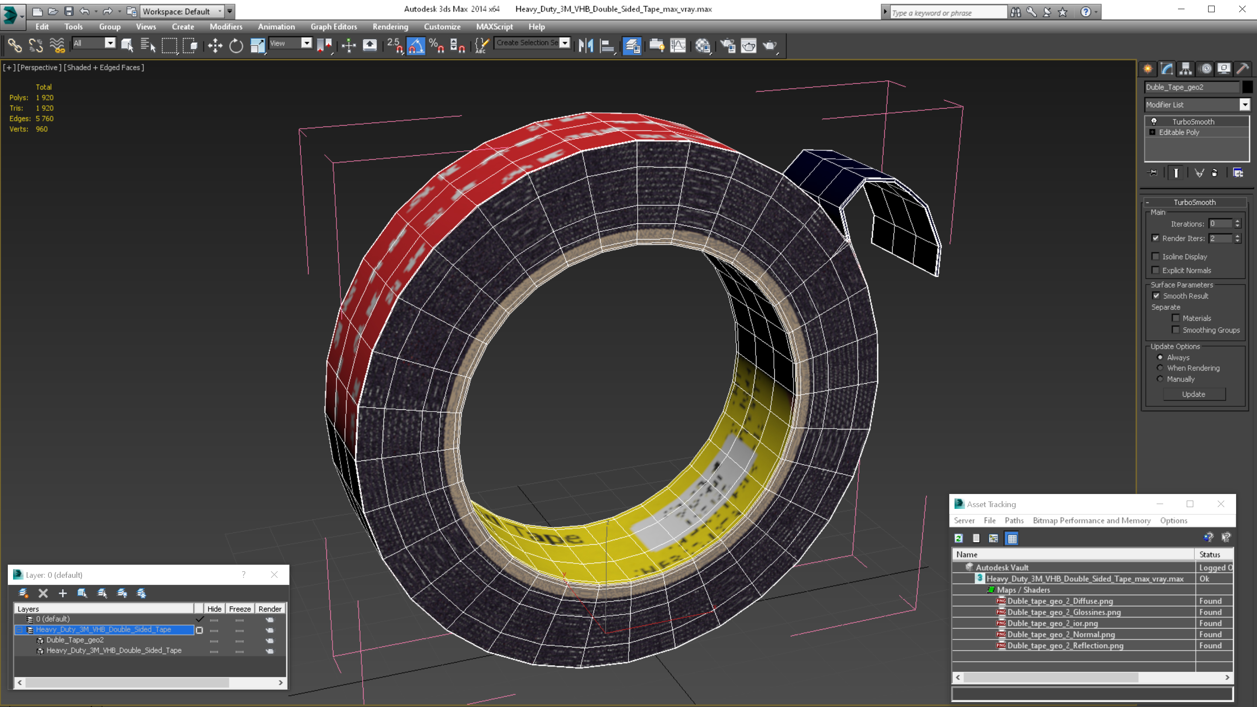Delete layer using the X icon

pos(43,593)
